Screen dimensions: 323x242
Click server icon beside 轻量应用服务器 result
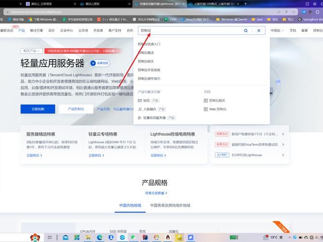[x=140, y=118]
